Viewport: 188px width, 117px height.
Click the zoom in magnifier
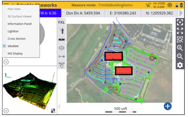tap(180, 48)
